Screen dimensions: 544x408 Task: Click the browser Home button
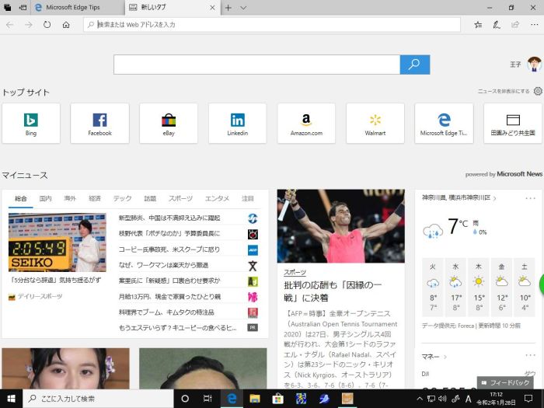(66, 25)
